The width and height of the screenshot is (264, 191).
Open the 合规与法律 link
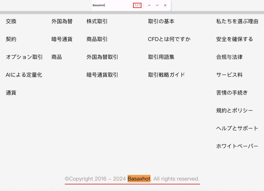229,57
